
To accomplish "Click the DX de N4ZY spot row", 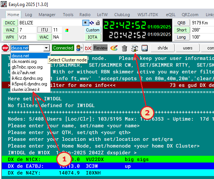I will point(108,173).
